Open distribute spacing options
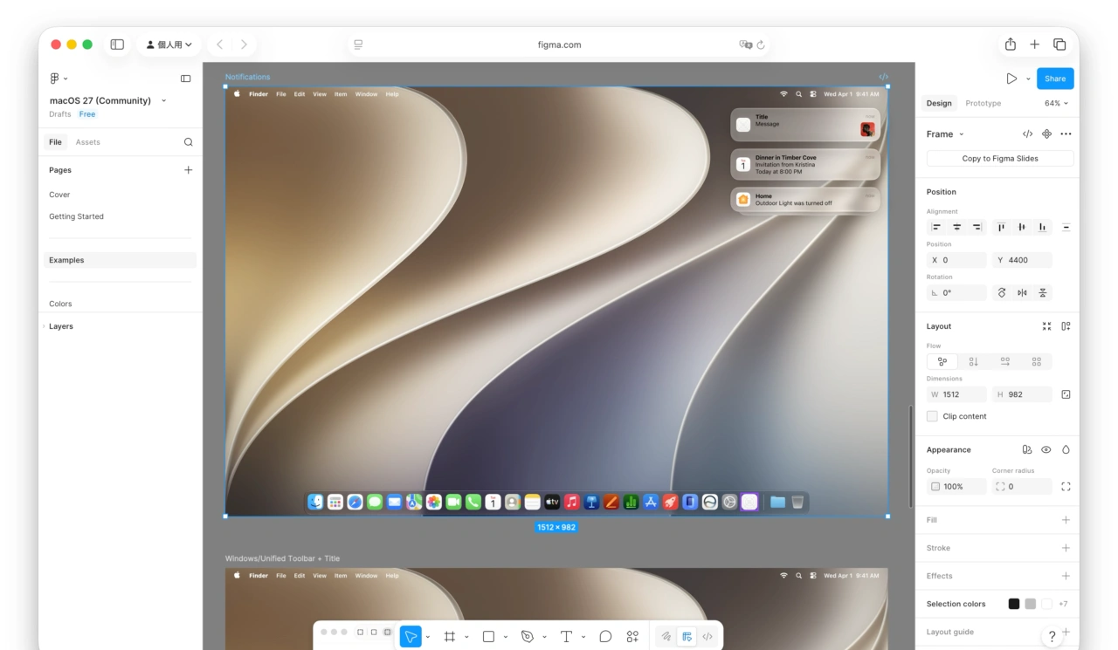The width and height of the screenshot is (1118, 650). [x=1066, y=227]
